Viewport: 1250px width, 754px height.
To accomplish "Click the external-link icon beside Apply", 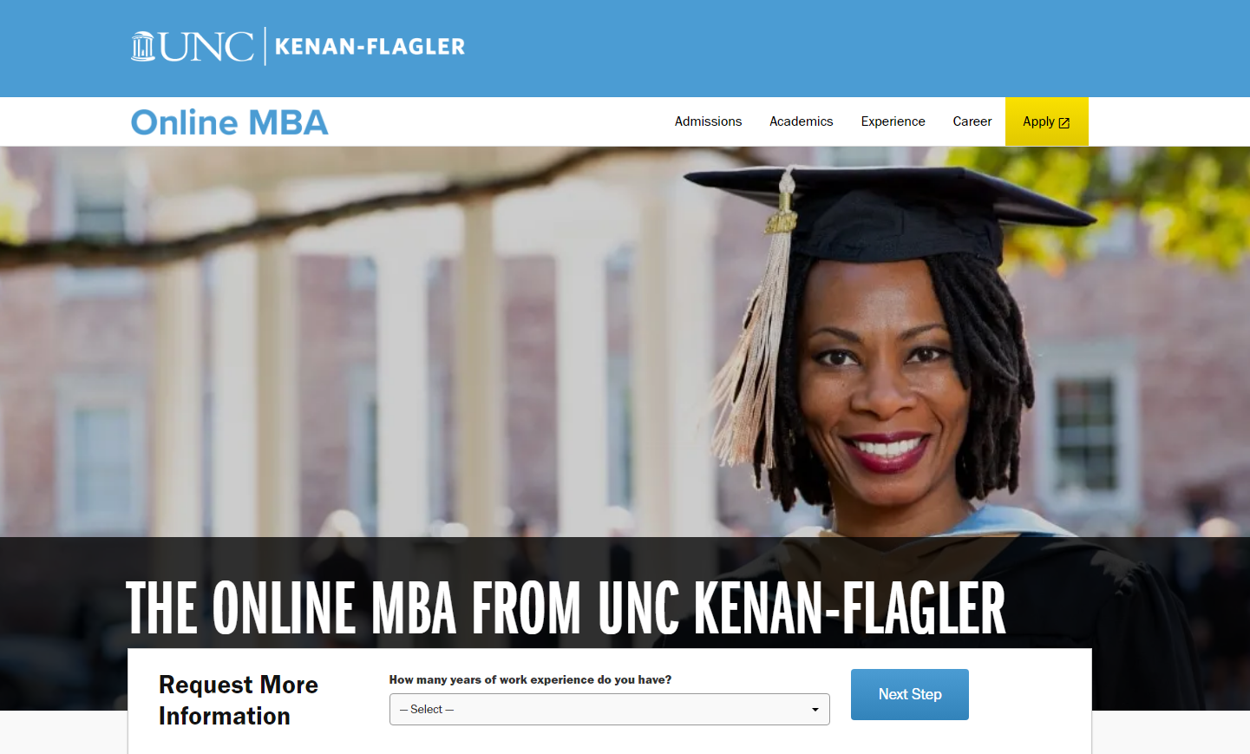I will tap(1064, 122).
